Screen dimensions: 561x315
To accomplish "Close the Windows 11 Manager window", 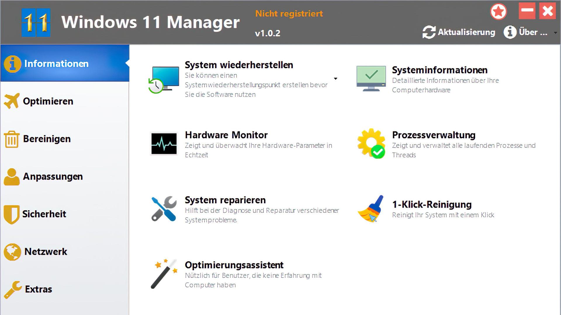I will (x=547, y=11).
